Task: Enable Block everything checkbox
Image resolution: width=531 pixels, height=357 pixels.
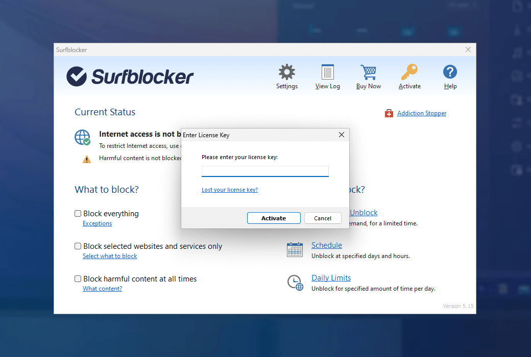Action: [x=78, y=214]
